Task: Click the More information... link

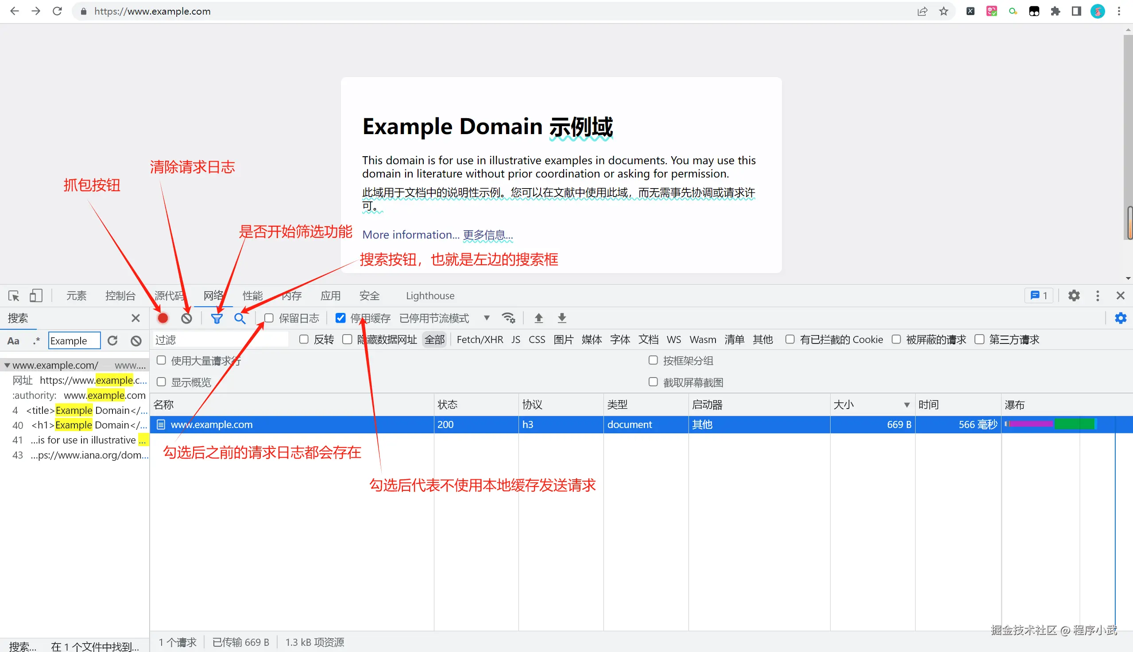Action: (411, 235)
